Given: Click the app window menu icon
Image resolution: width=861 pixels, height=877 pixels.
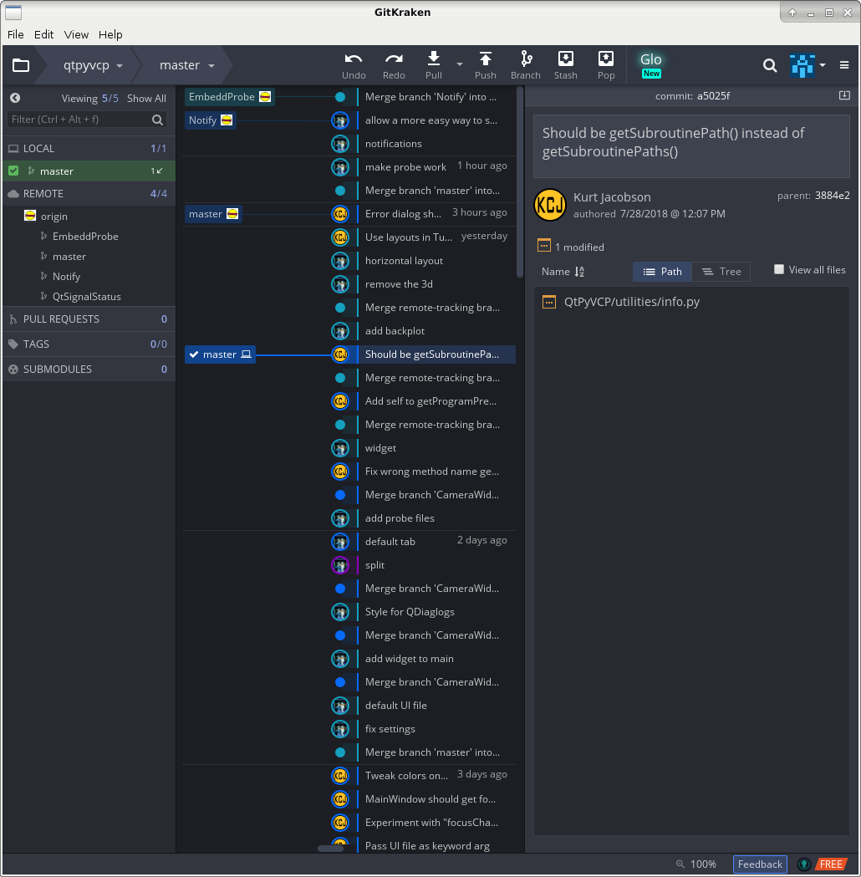Looking at the screenshot, I should 13,12.
